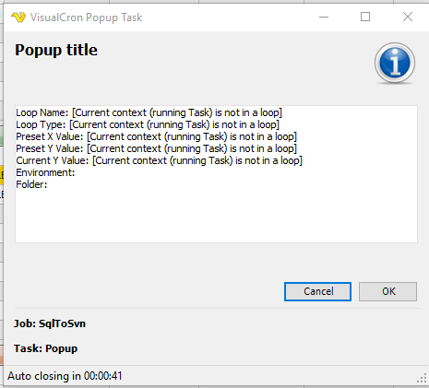Close the popup with the X button
Viewport: 429px width, 388px height.
(x=408, y=17)
